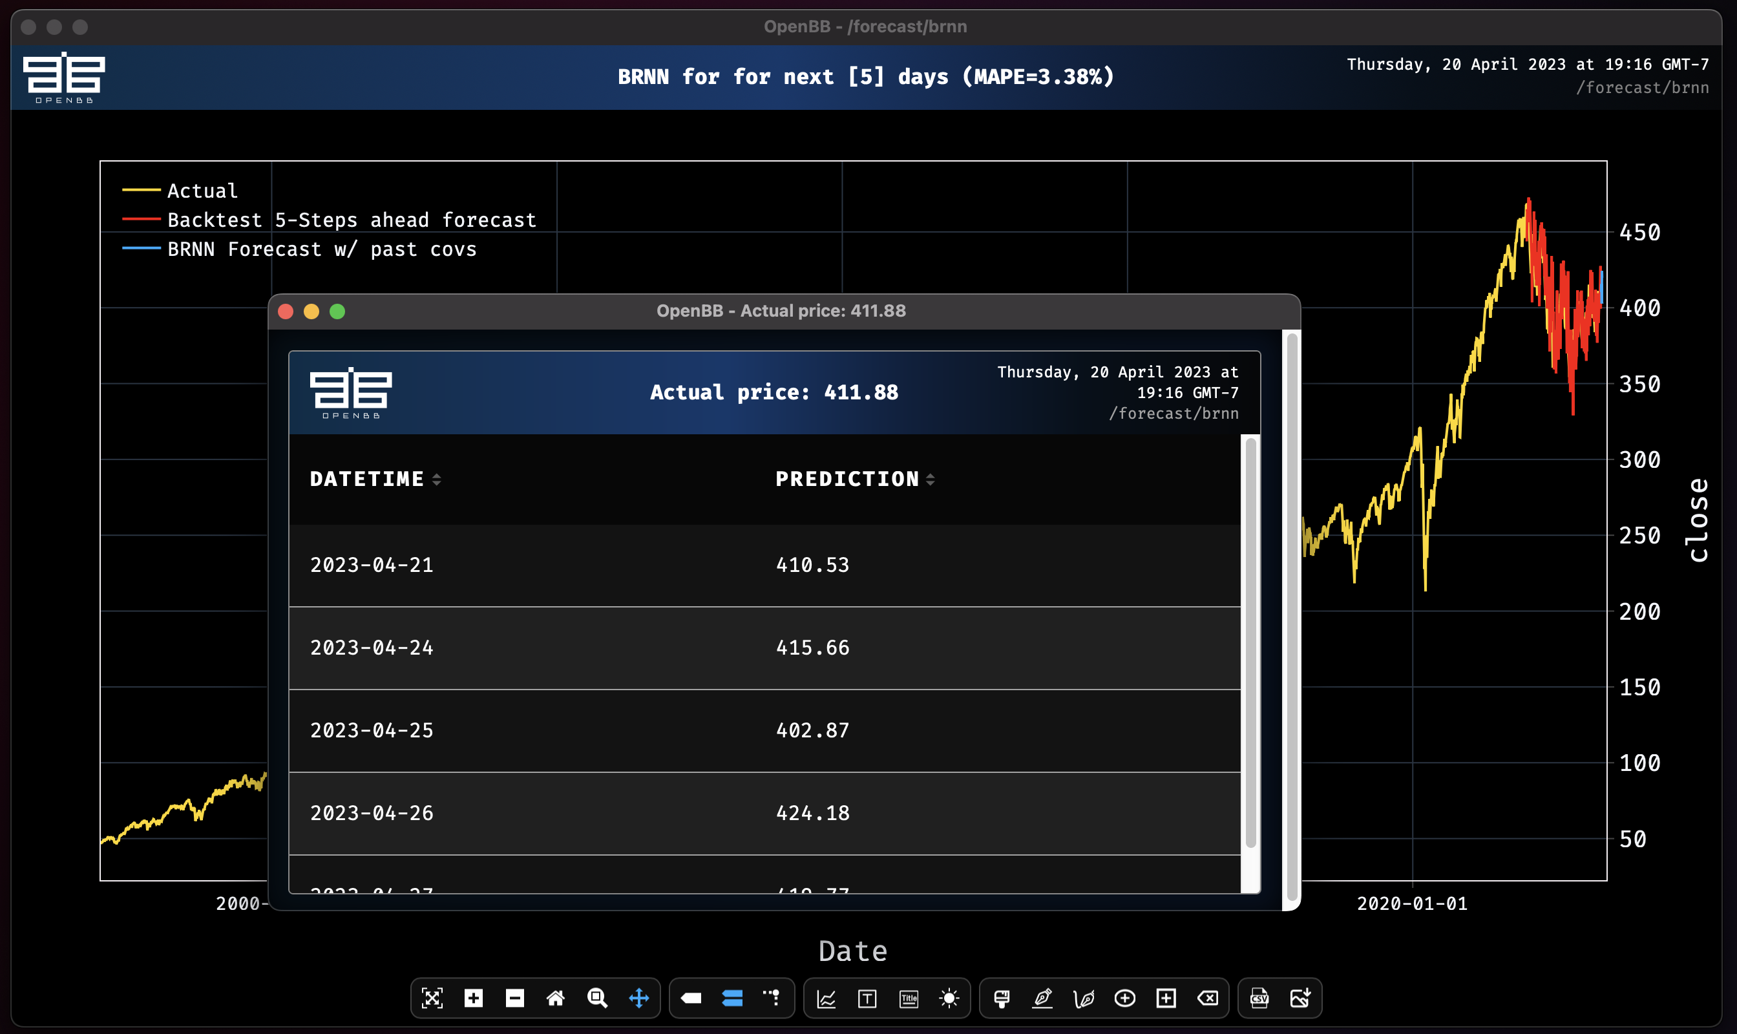The height and width of the screenshot is (1034, 1737).
Task: Select the freeform draw pen tool
Action: click(x=1084, y=998)
